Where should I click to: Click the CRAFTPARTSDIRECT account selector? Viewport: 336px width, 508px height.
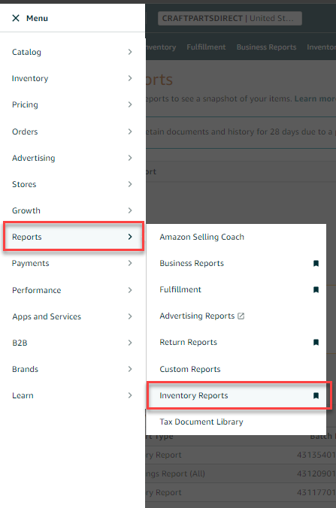tap(230, 18)
